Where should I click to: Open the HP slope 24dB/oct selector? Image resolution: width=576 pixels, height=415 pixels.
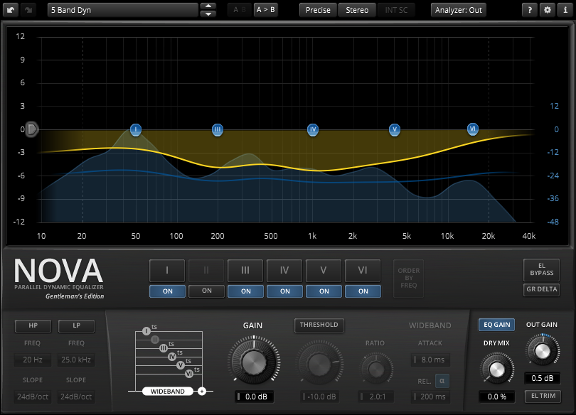[x=33, y=397]
